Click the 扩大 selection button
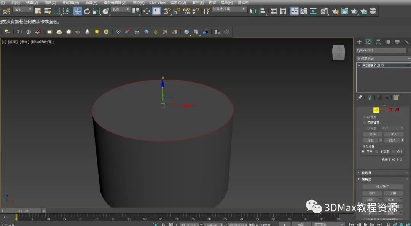The width and height of the screenshot is (411, 226). pyautogui.click(x=393, y=134)
